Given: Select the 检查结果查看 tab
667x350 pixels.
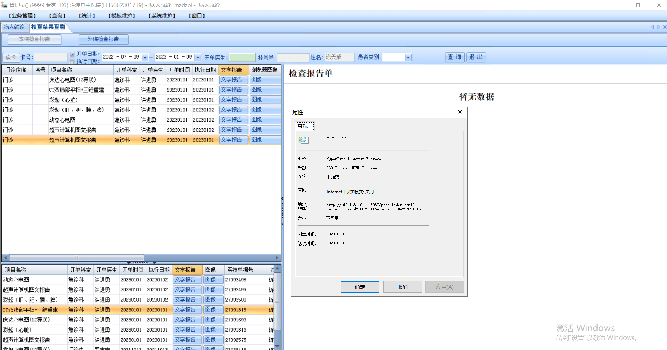Looking at the screenshot, I should point(48,27).
